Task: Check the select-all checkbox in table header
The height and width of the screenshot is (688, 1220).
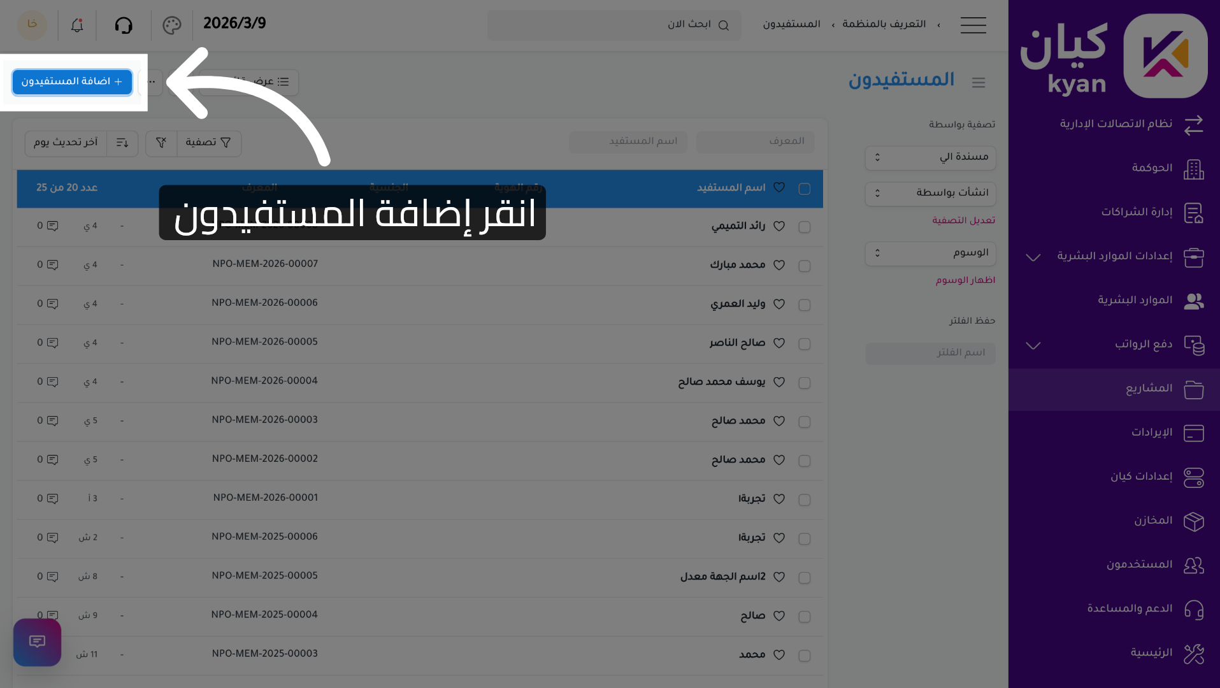Action: (804, 189)
